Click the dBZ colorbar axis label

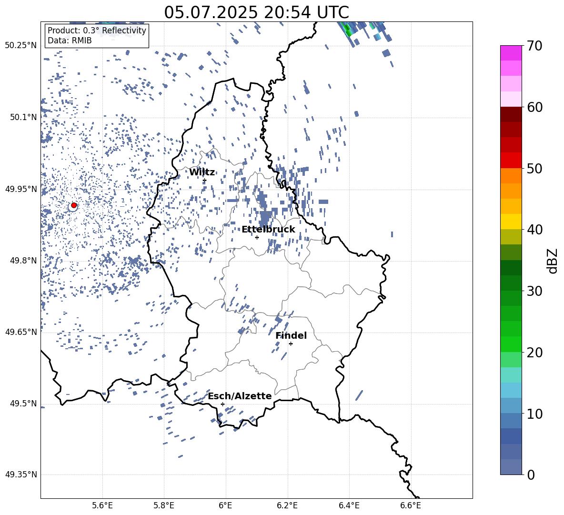(552, 261)
